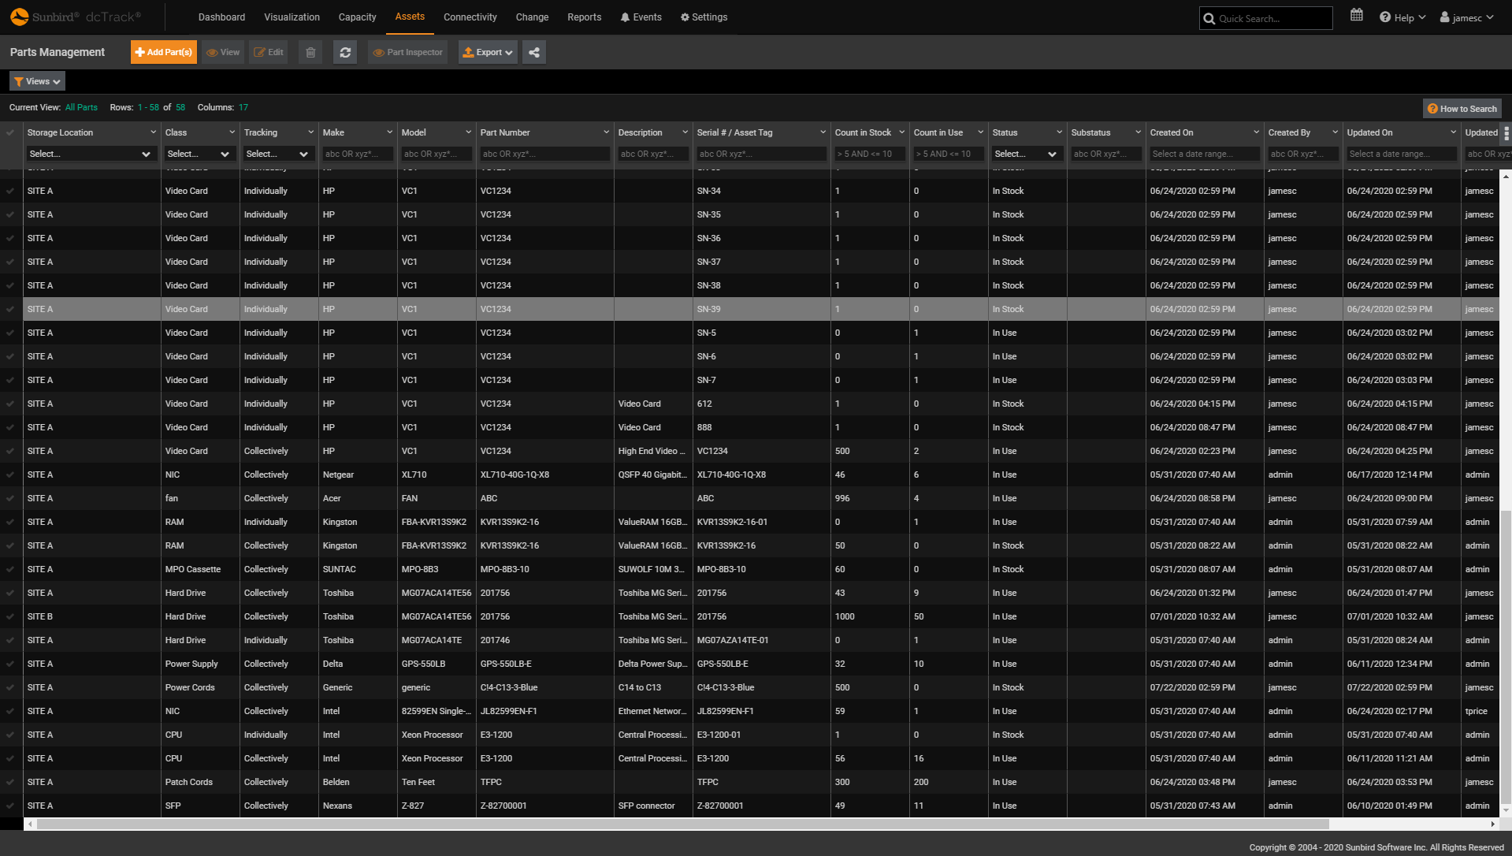Screen dimensions: 1512x856
Task: Select the checkbox for row SN-34
Action: [x=10, y=191]
